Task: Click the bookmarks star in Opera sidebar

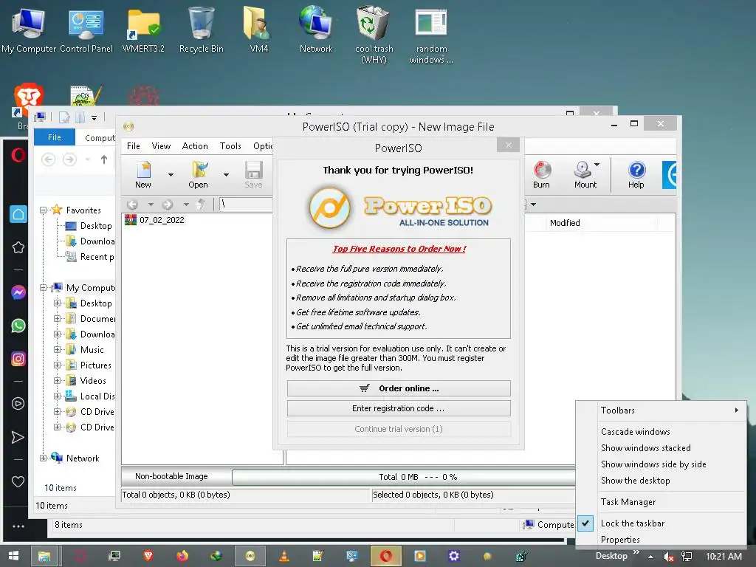Action: (18, 247)
